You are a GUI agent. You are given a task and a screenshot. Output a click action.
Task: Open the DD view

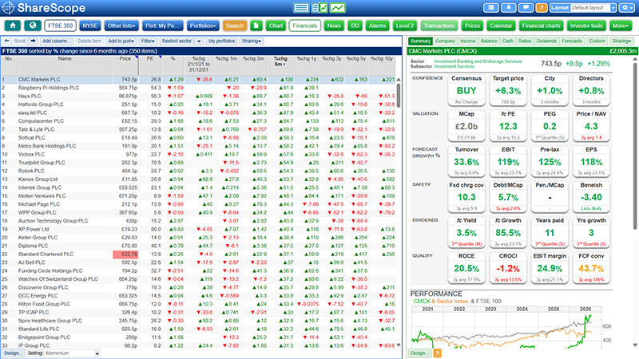pyautogui.click(x=355, y=26)
